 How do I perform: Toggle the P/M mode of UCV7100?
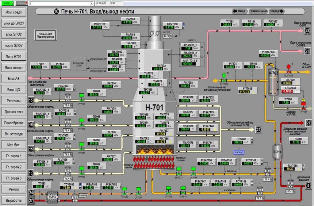pyautogui.click(x=183, y=26)
